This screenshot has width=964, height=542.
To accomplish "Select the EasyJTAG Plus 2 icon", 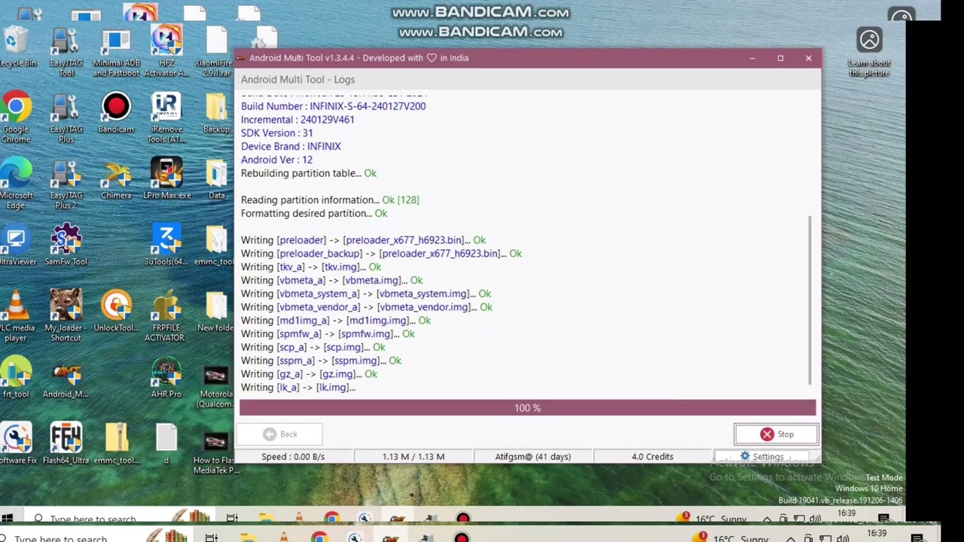I will point(66,184).
